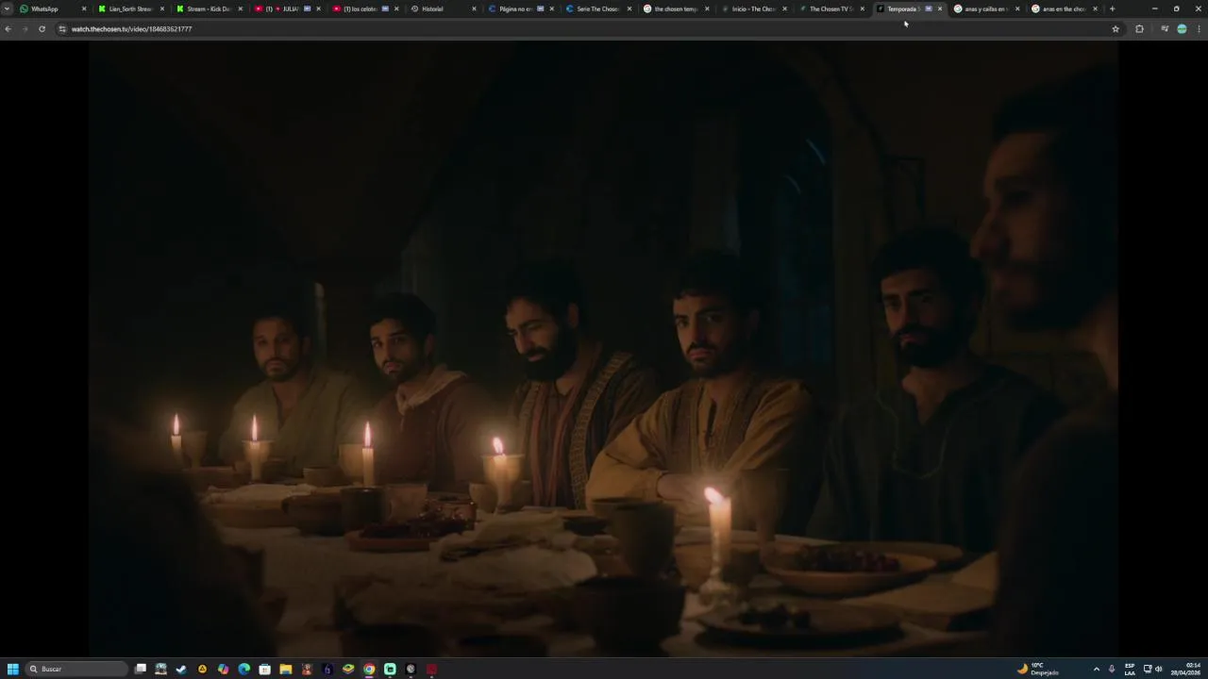Close the 'anas en the chosen' tab
The width and height of the screenshot is (1208, 679).
(1095, 8)
